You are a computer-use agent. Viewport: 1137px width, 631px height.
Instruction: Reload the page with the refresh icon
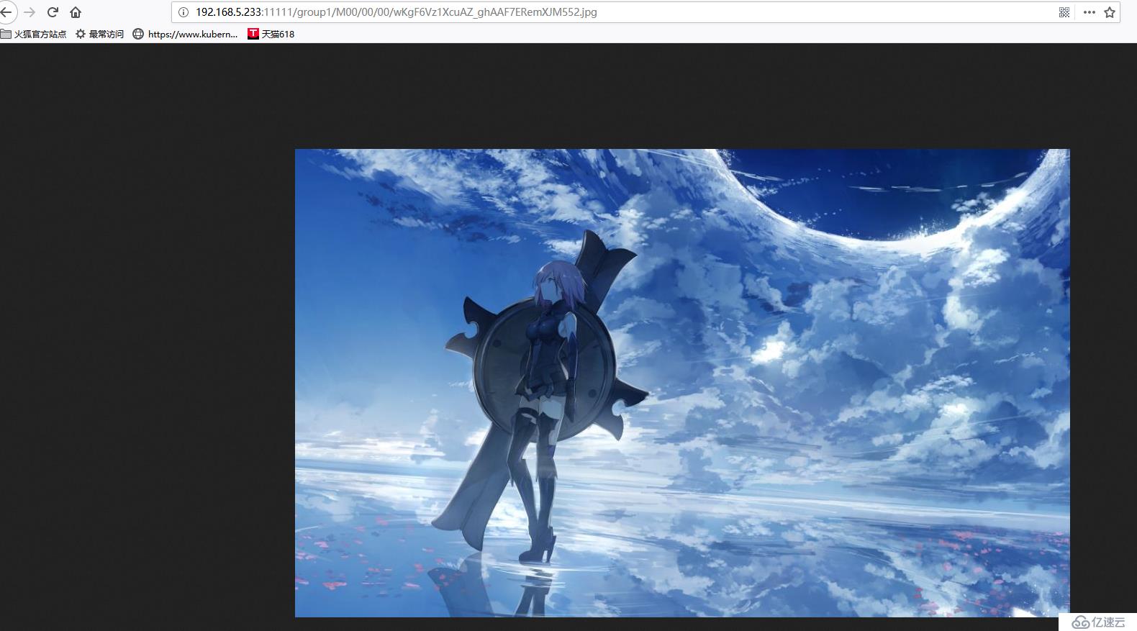[x=53, y=12]
